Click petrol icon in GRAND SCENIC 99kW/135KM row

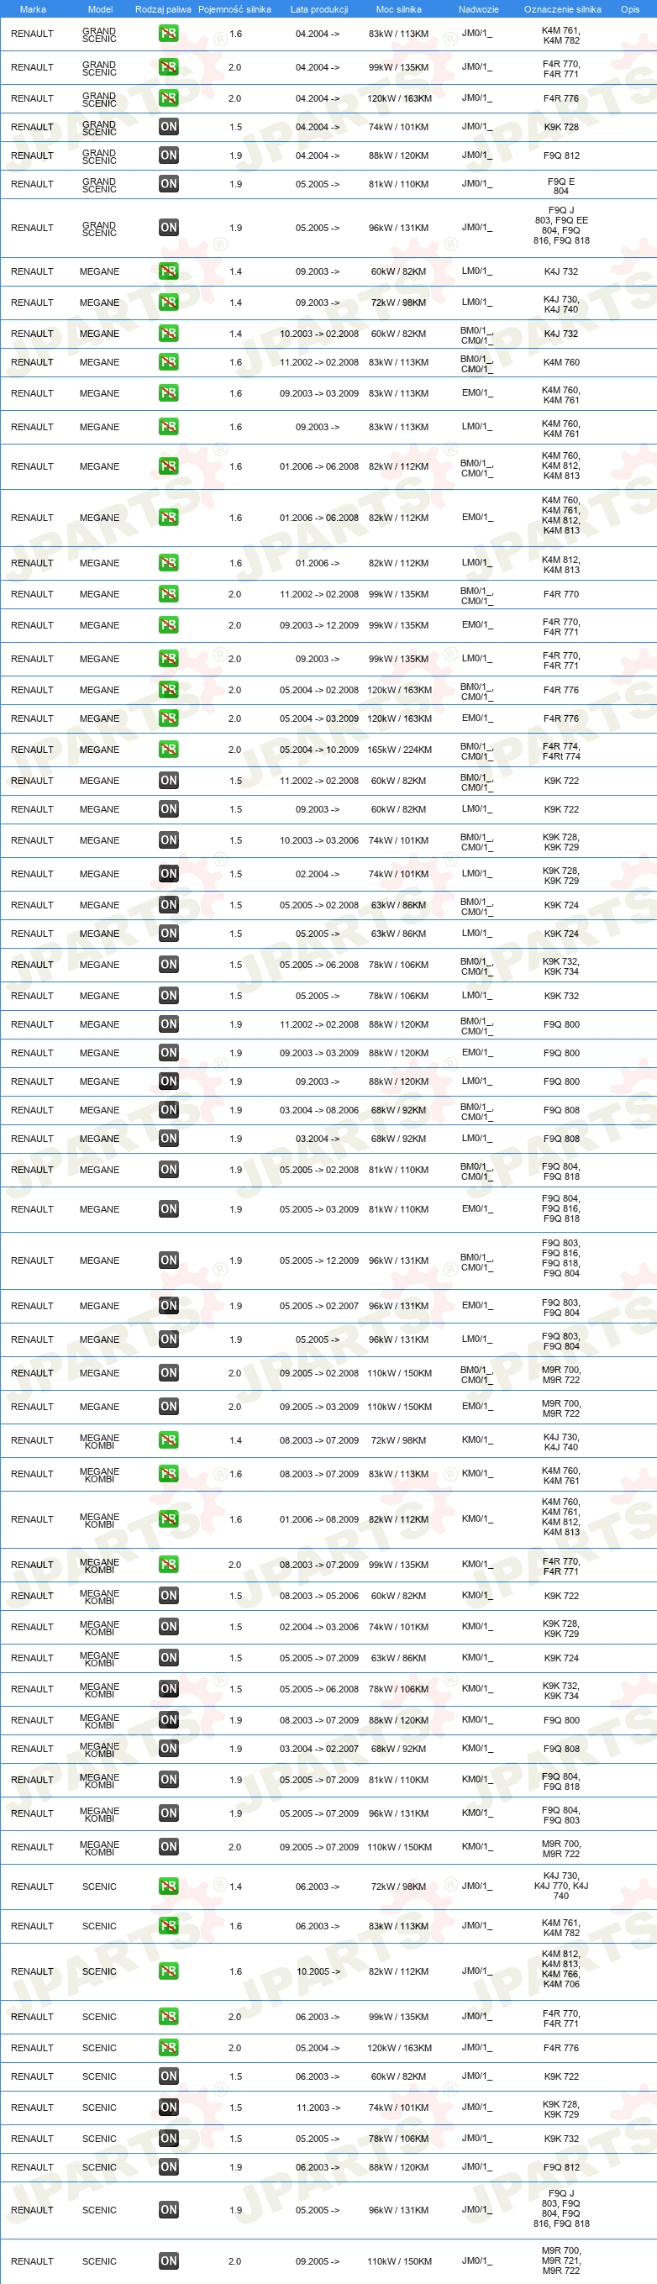169,67
